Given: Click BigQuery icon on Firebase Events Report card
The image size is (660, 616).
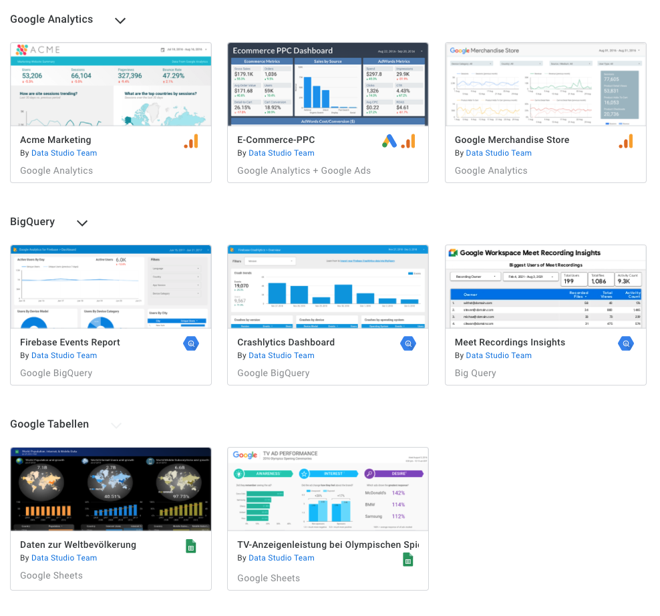Looking at the screenshot, I should (191, 343).
